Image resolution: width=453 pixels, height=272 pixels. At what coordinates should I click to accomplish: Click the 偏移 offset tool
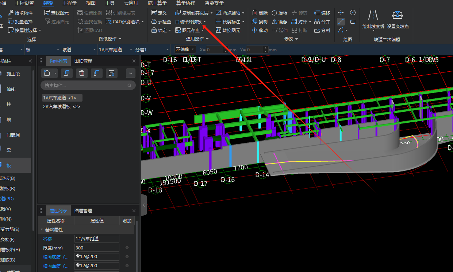pyautogui.click(x=322, y=13)
